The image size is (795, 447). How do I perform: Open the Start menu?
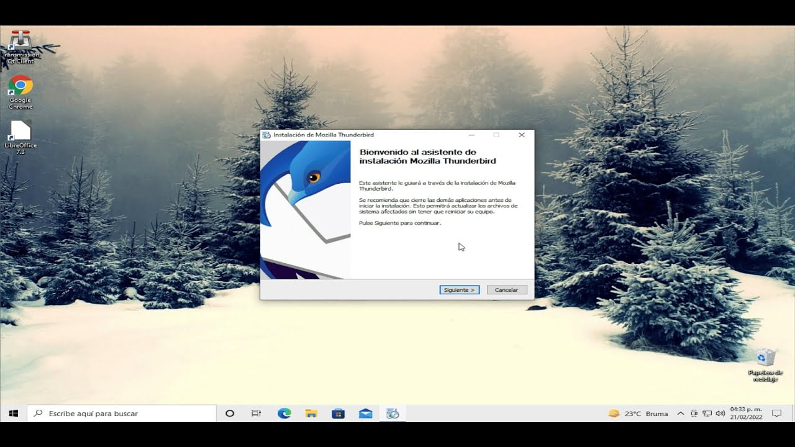point(13,413)
